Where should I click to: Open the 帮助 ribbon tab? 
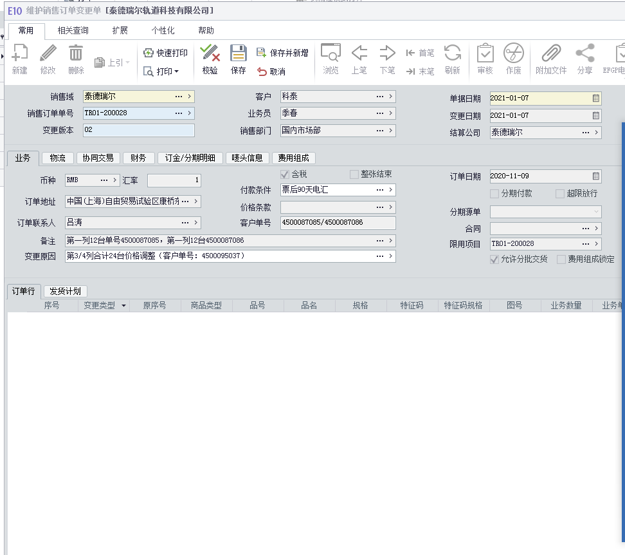206,31
